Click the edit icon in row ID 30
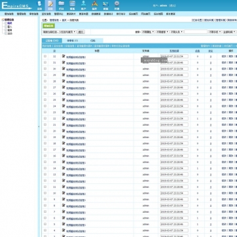Viewport: 237px width, 237px height. [x=64, y=69]
